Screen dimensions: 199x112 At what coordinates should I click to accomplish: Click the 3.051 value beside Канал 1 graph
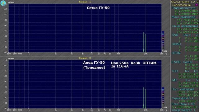[164, 51]
